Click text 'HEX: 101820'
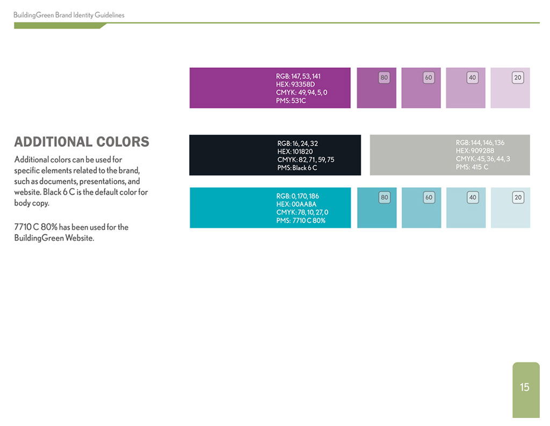This screenshot has width=550, height=426. 295,151
